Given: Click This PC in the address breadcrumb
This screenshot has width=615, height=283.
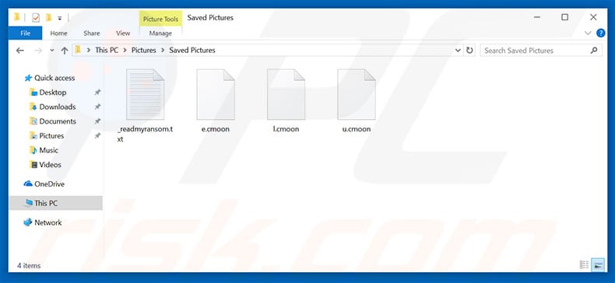Looking at the screenshot, I should [107, 51].
